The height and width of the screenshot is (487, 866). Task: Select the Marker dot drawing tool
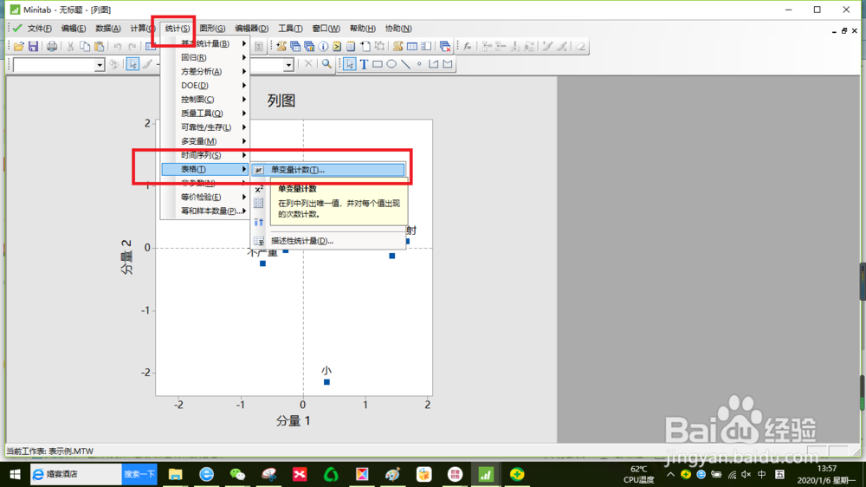pos(419,64)
